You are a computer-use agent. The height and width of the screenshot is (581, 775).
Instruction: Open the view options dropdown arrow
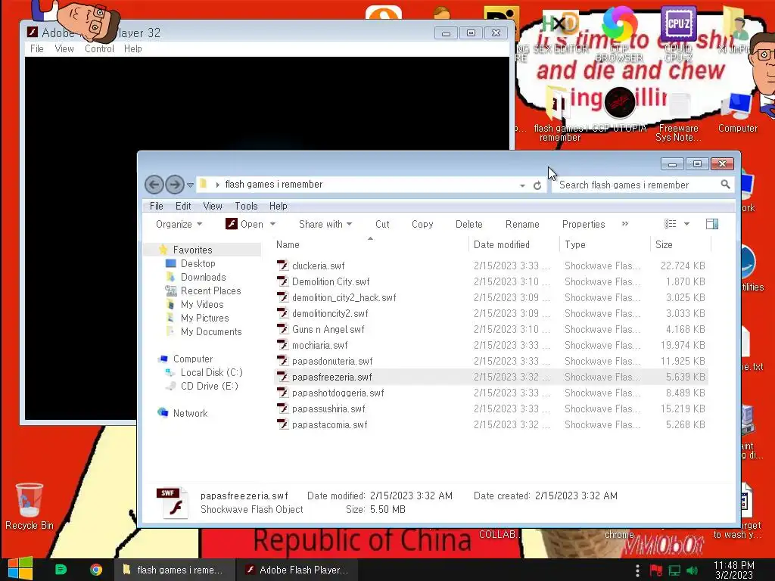[686, 224]
